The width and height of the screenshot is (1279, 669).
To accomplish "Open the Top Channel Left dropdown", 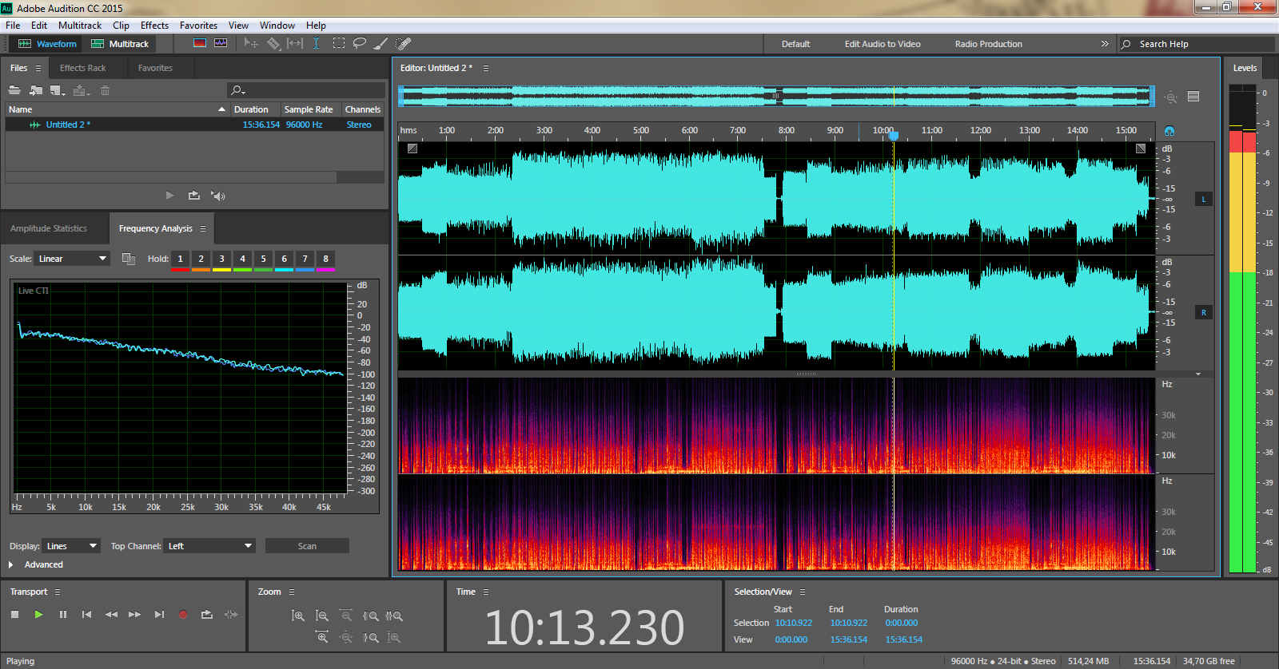I will 209,546.
